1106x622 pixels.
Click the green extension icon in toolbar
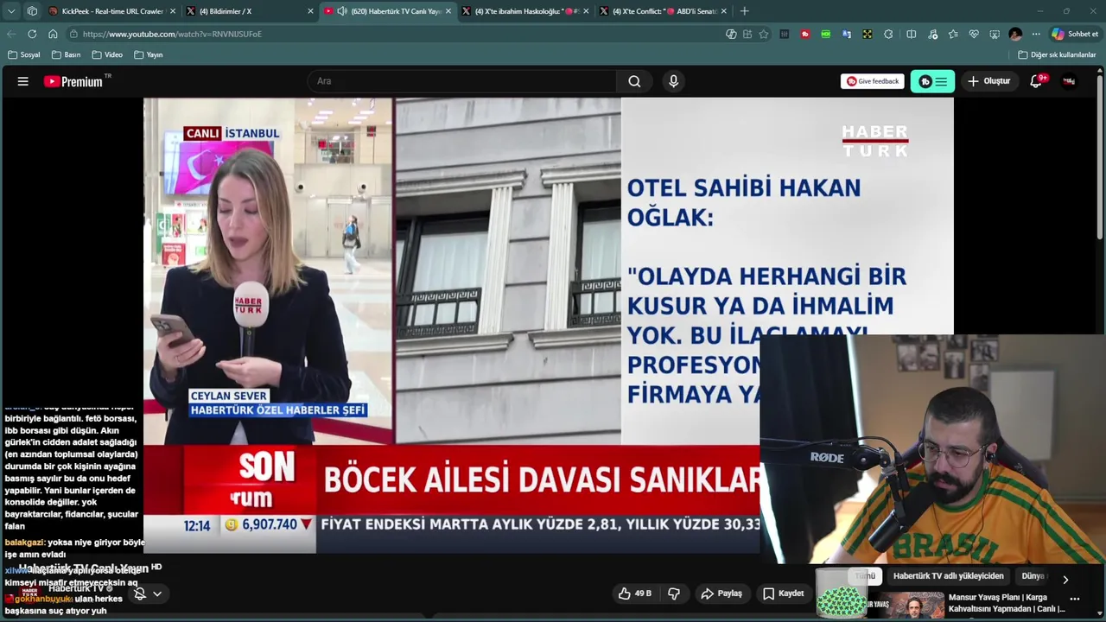click(x=826, y=34)
